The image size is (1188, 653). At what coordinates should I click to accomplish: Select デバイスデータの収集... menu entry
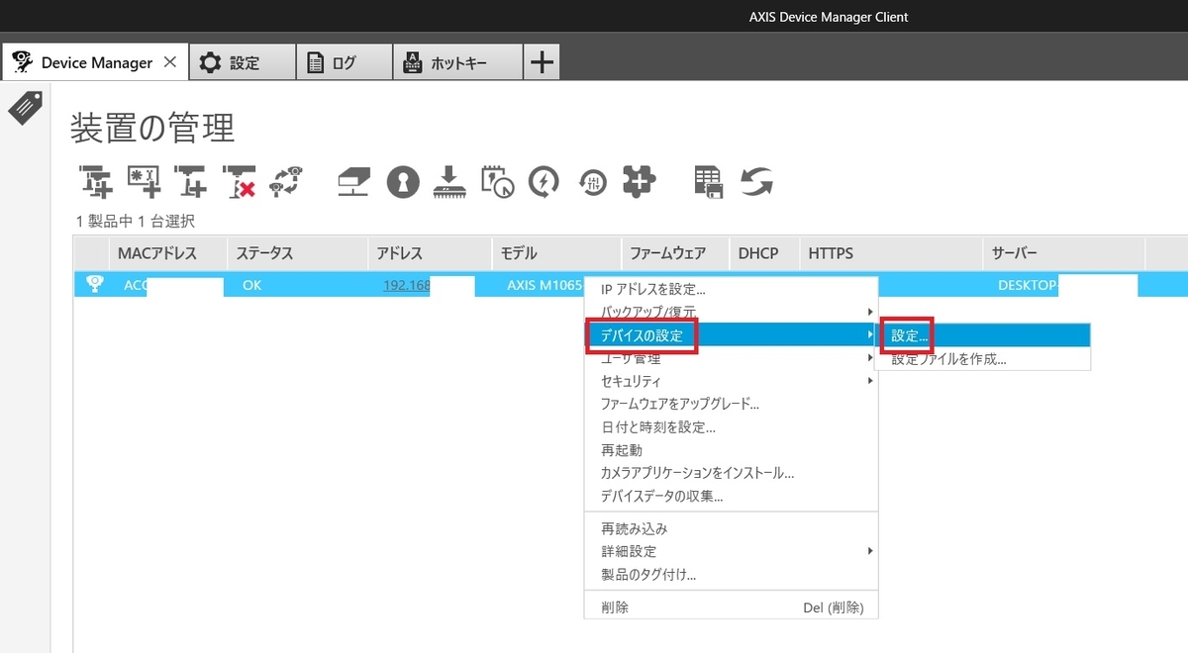[x=731, y=496]
